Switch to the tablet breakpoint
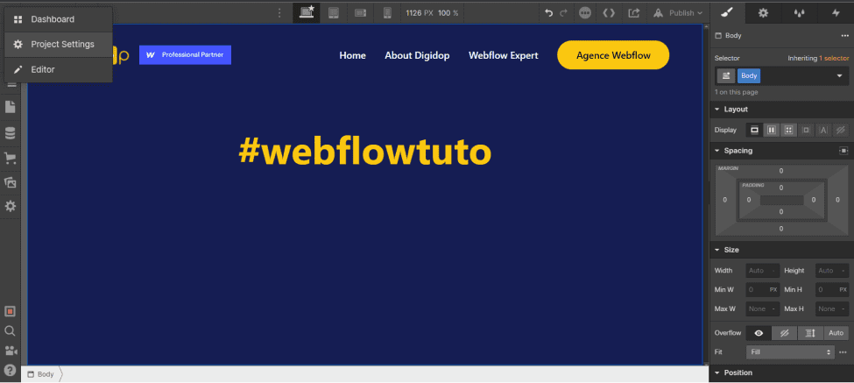 tap(334, 12)
